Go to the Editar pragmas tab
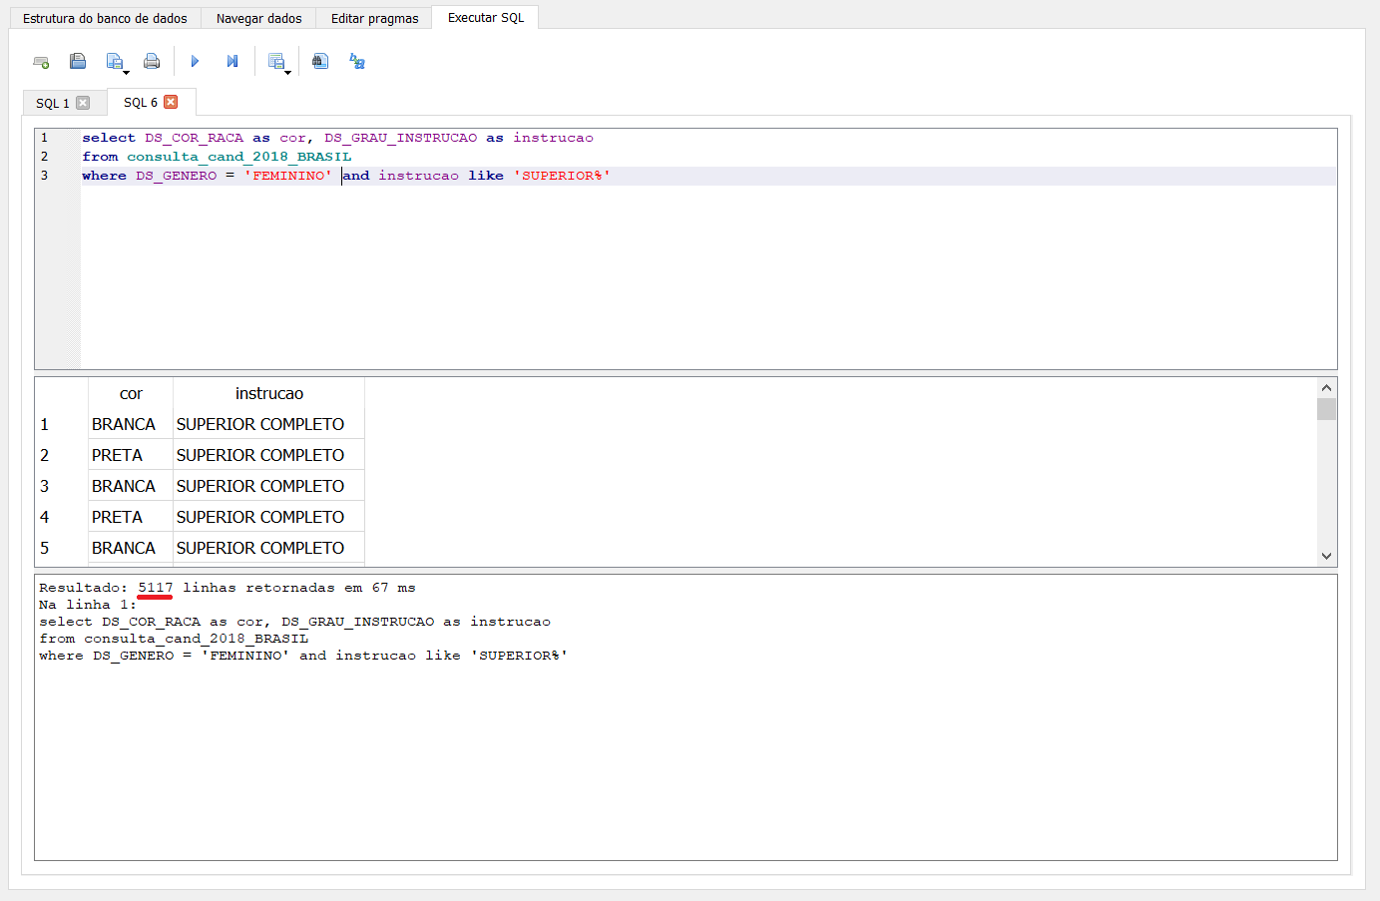Screen dimensions: 1380x901 pos(374,19)
